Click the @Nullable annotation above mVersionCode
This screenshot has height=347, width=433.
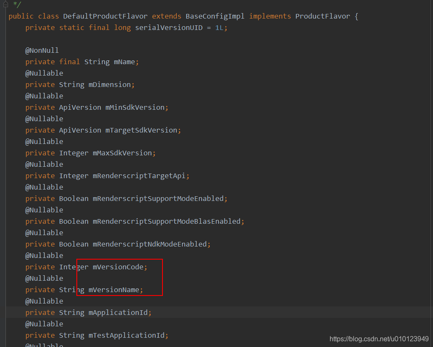pos(44,255)
